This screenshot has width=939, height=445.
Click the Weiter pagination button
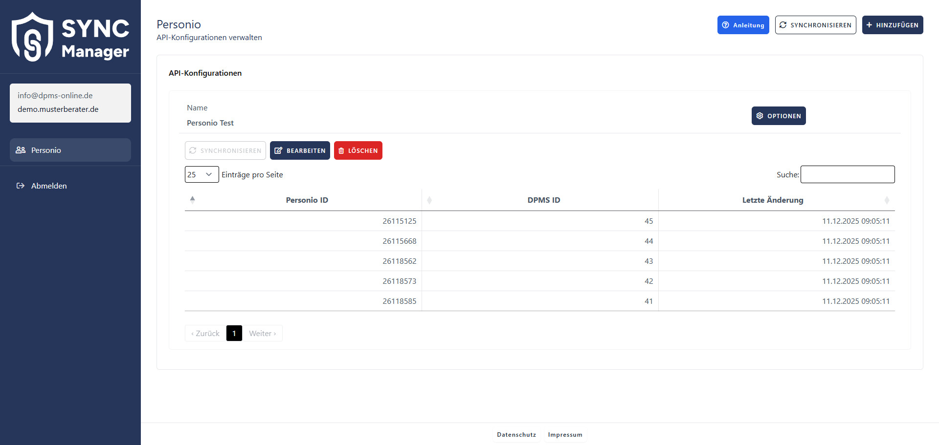[263, 333]
